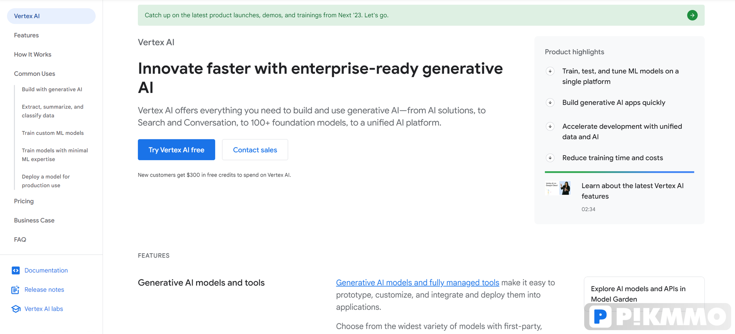
Task: Click the 'New customers get $300' credits note
Action: [x=214, y=175]
